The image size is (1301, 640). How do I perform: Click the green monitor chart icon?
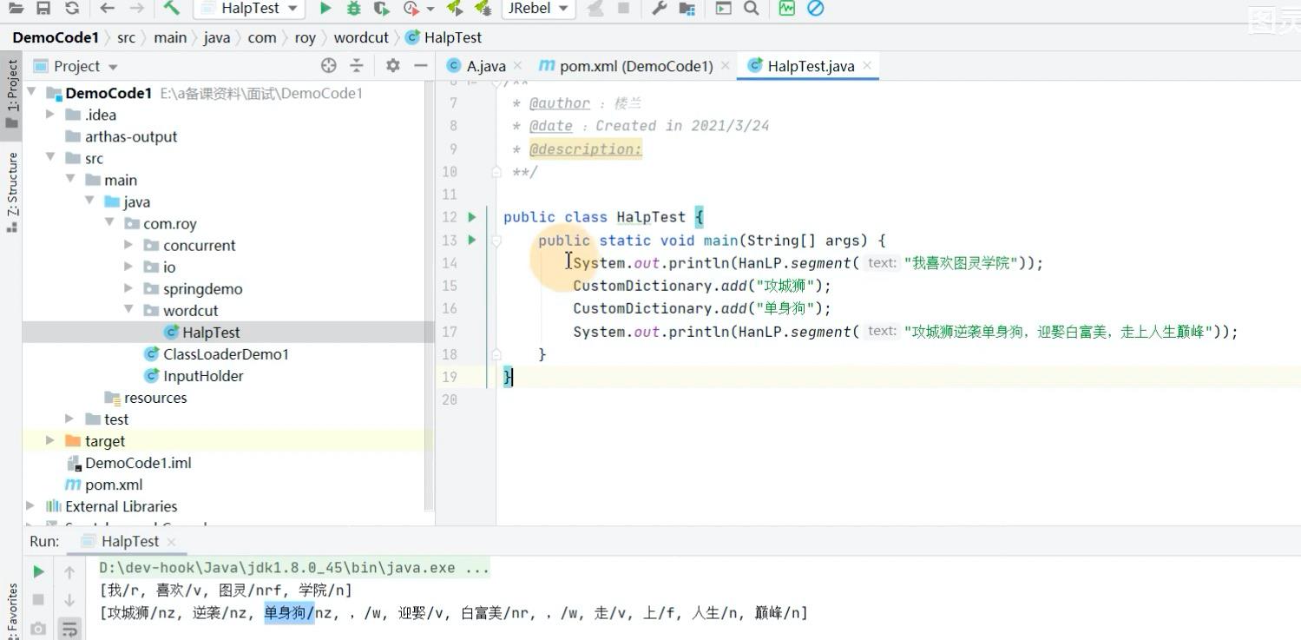787,9
